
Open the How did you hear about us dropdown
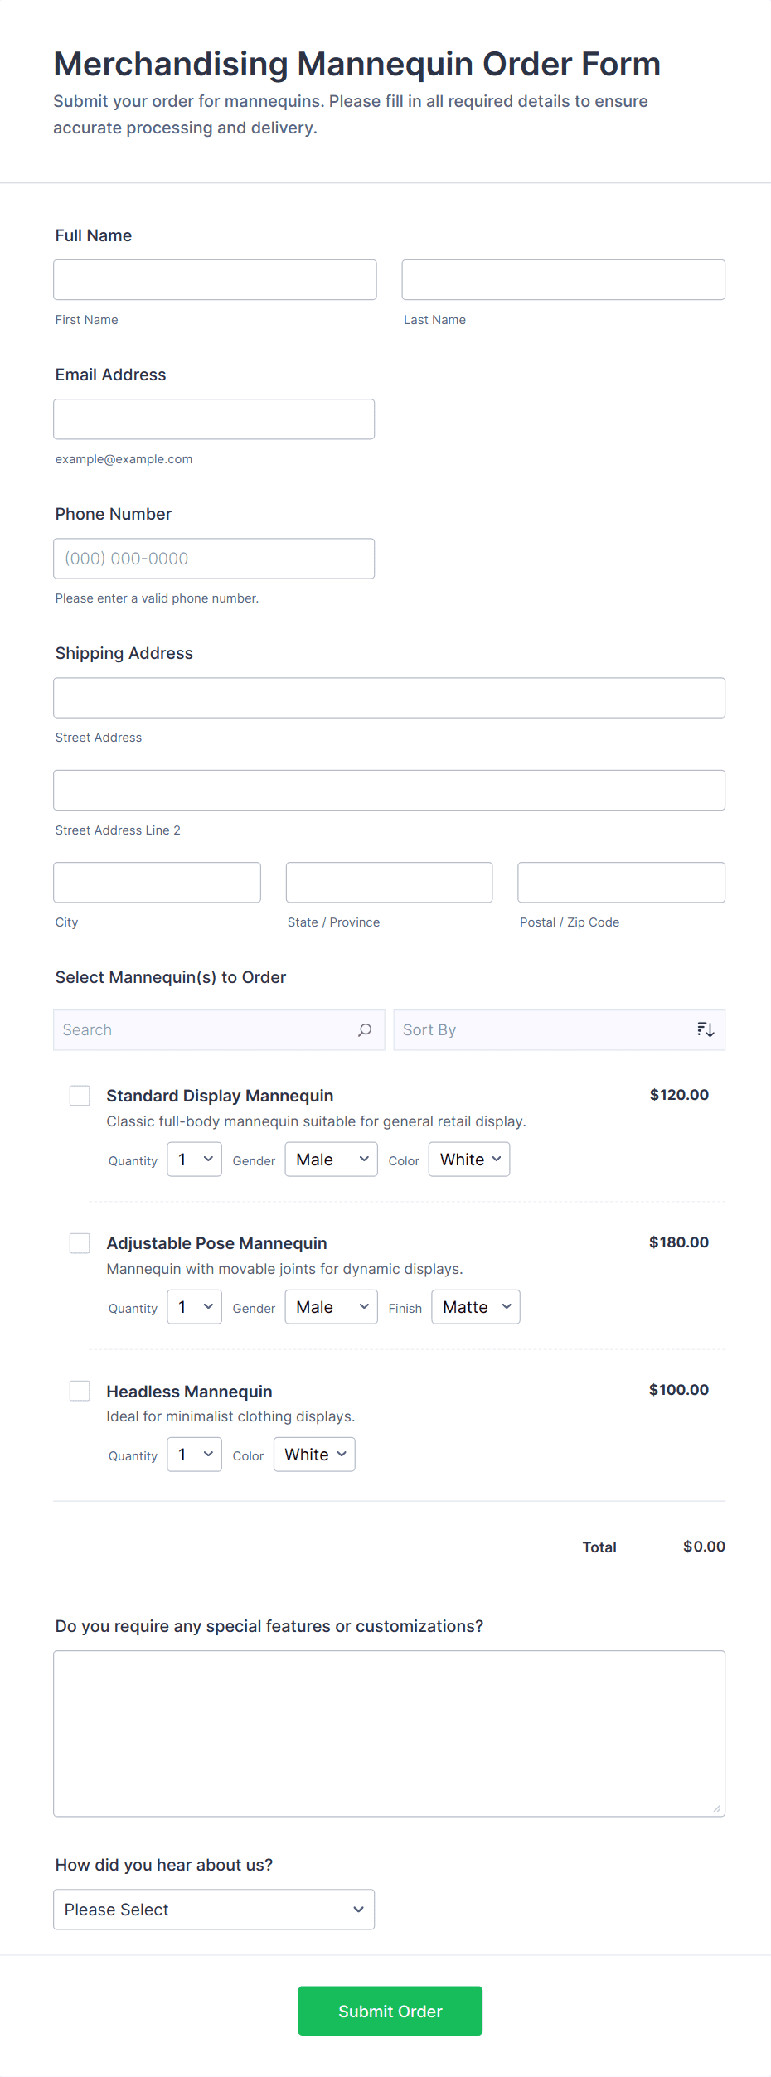pos(213,1909)
